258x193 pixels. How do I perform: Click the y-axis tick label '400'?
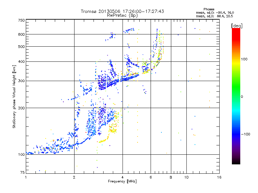click(x=21, y=62)
